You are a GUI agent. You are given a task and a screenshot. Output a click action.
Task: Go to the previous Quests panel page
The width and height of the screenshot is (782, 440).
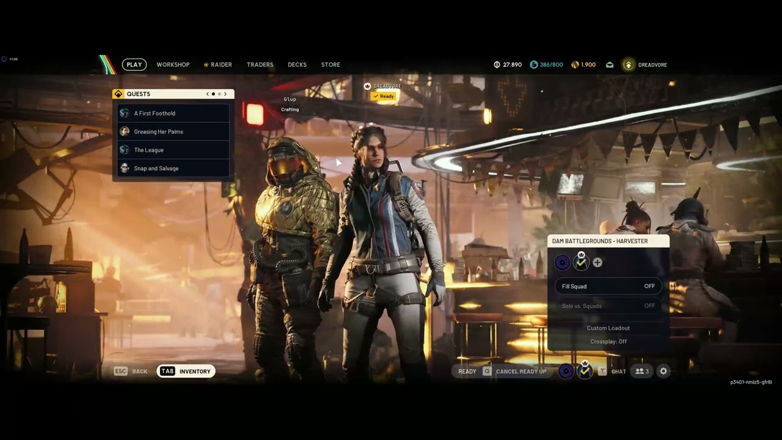point(208,94)
